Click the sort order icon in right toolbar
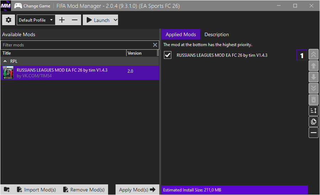The height and width of the screenshot is (195, 320). 314,111
